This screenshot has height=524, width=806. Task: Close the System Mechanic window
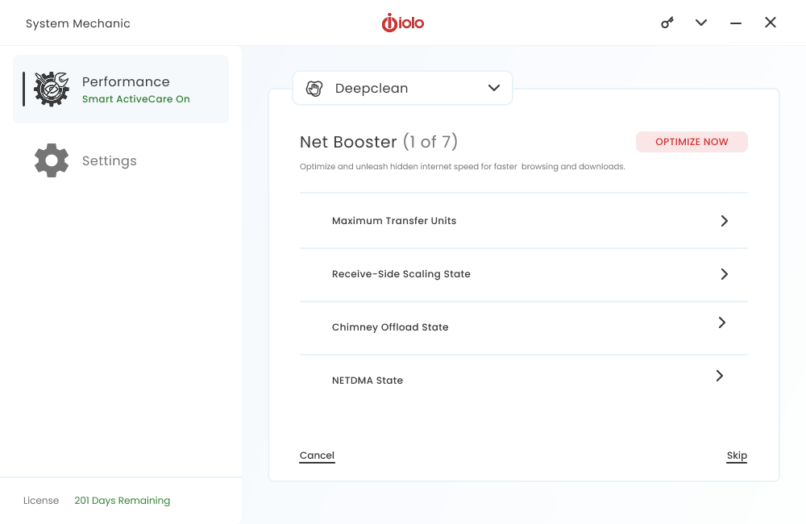[x=770, y=23]
